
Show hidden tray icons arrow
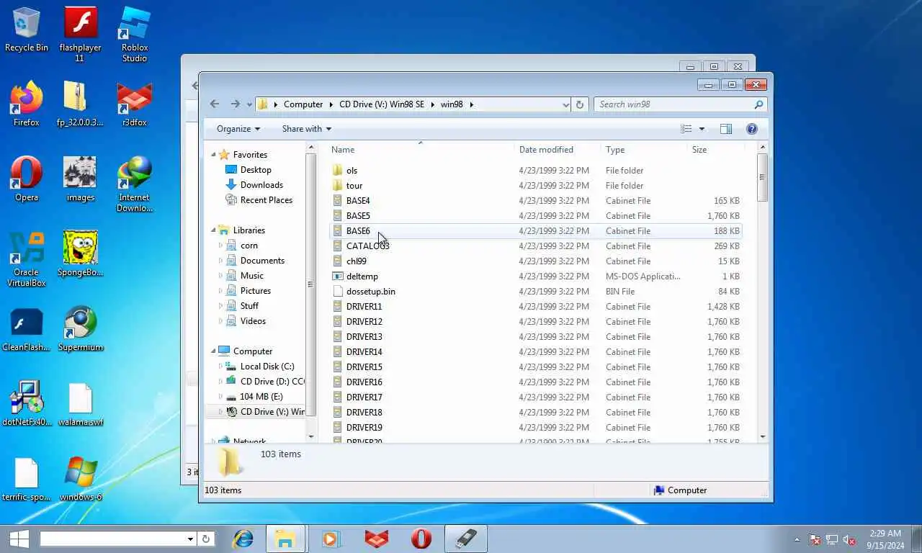pyautogui.click(x=797, y=539)
